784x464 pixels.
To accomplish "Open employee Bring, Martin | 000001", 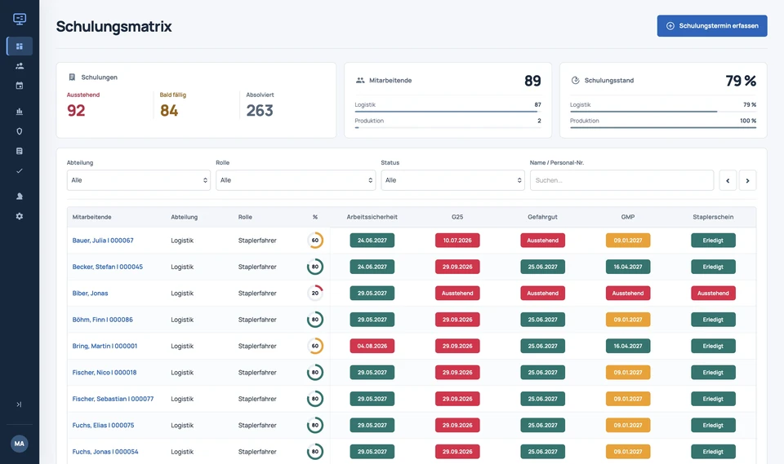I will 105,346.
